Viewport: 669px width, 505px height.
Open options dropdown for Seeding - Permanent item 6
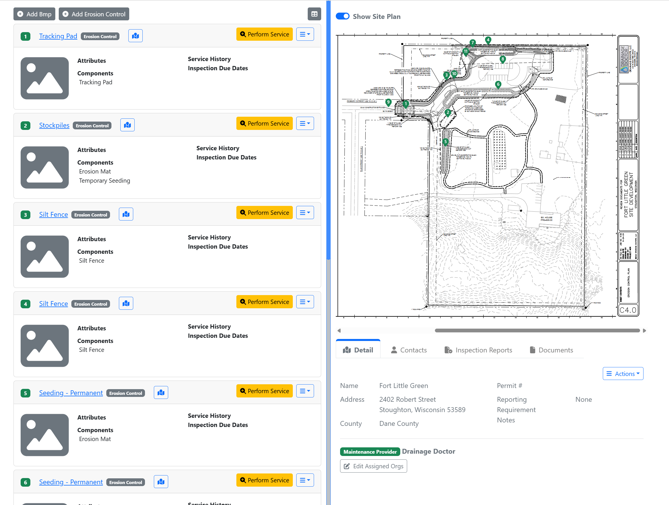(305, 480)
